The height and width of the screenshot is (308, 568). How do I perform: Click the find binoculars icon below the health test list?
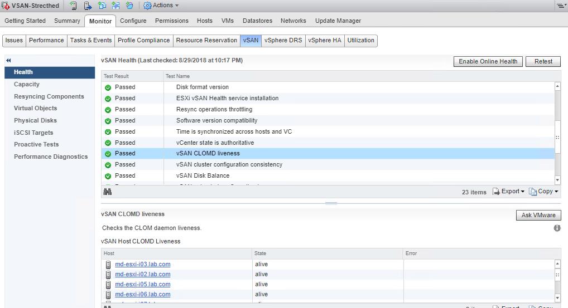108,192
